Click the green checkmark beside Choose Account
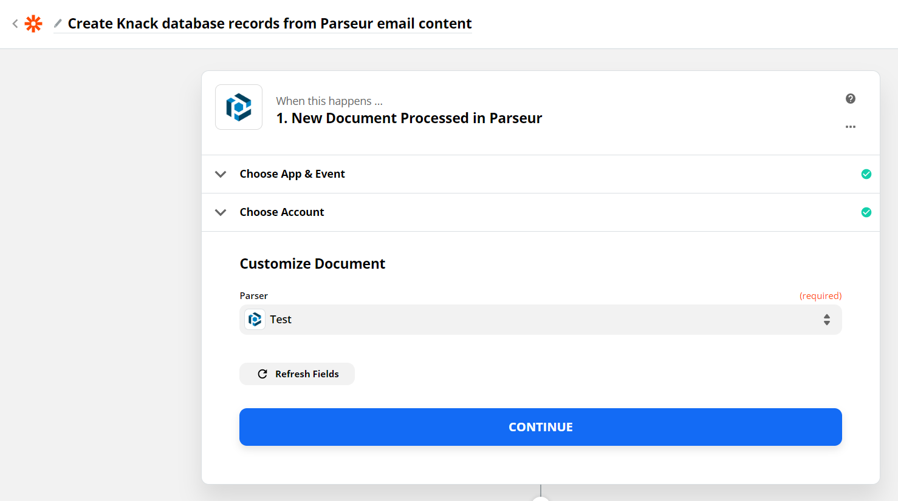The height and width of the screenshot is (501, 898). (x=866, y=212)
